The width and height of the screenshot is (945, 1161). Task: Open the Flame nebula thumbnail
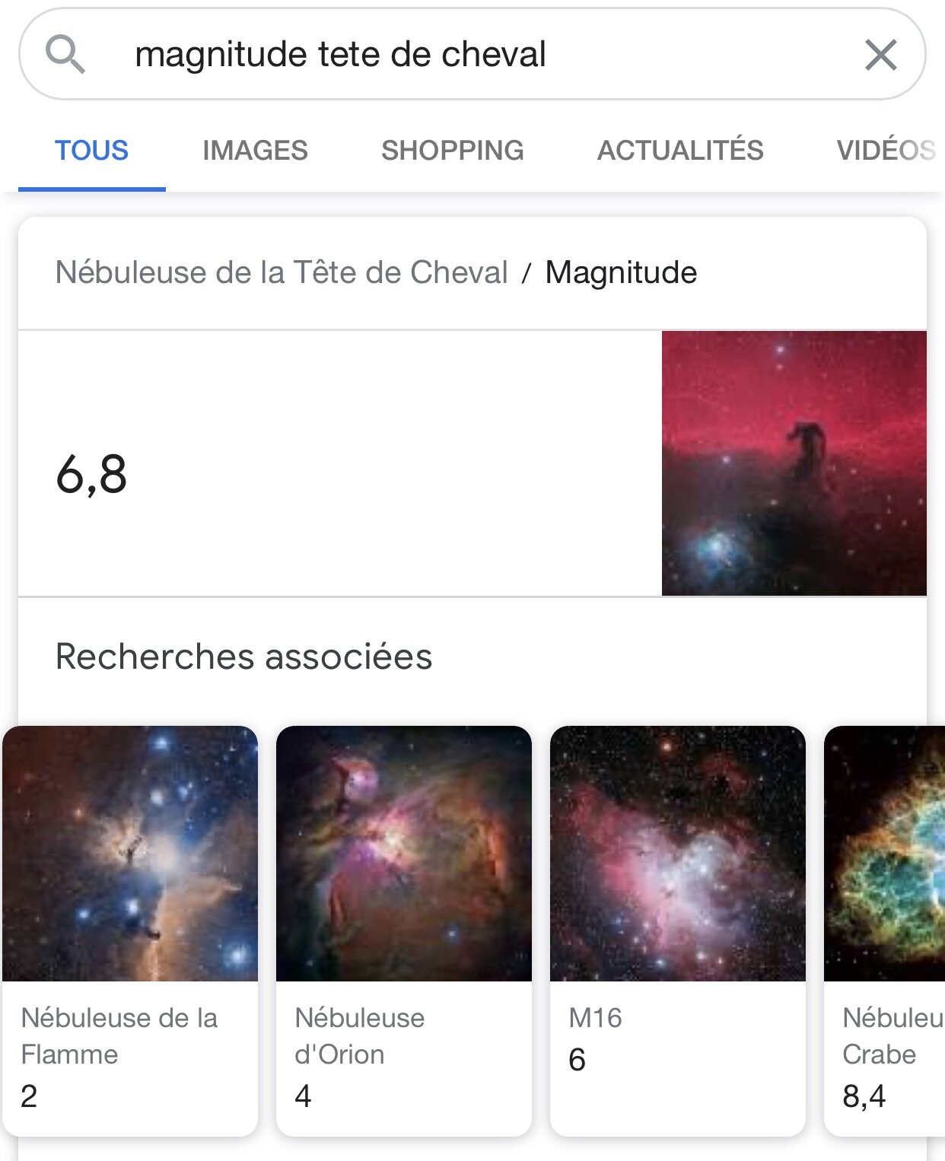(130, 853)
